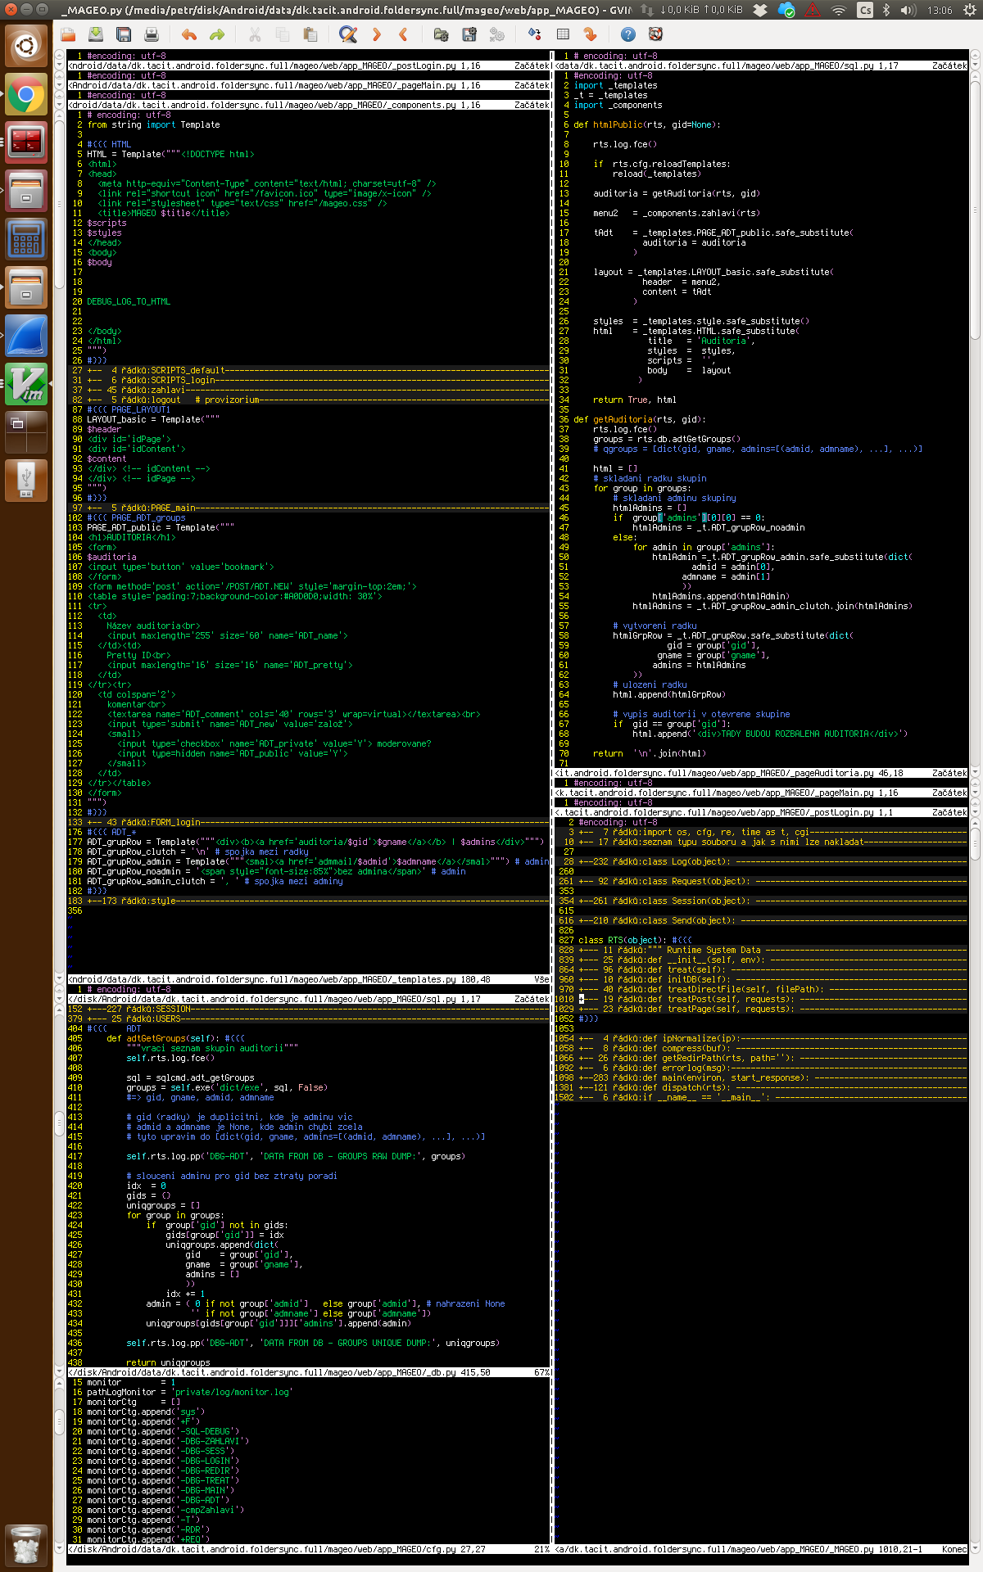Click the Save all files toolbar icon
Screen dimensions: 983x1572
tap(124, 34)
